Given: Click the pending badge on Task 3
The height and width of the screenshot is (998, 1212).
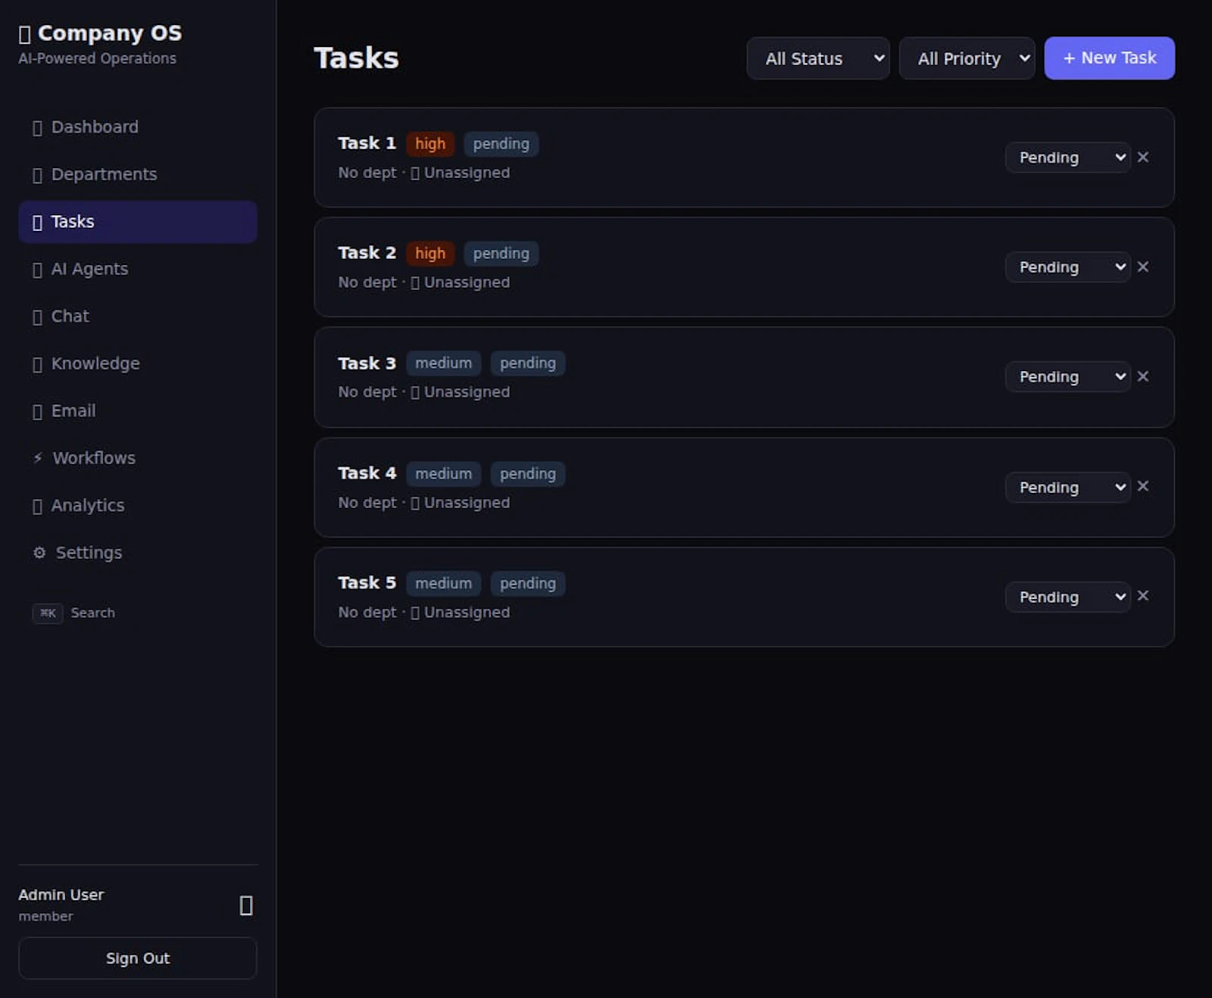Looking at the screenshot, I should pos(528,363).
